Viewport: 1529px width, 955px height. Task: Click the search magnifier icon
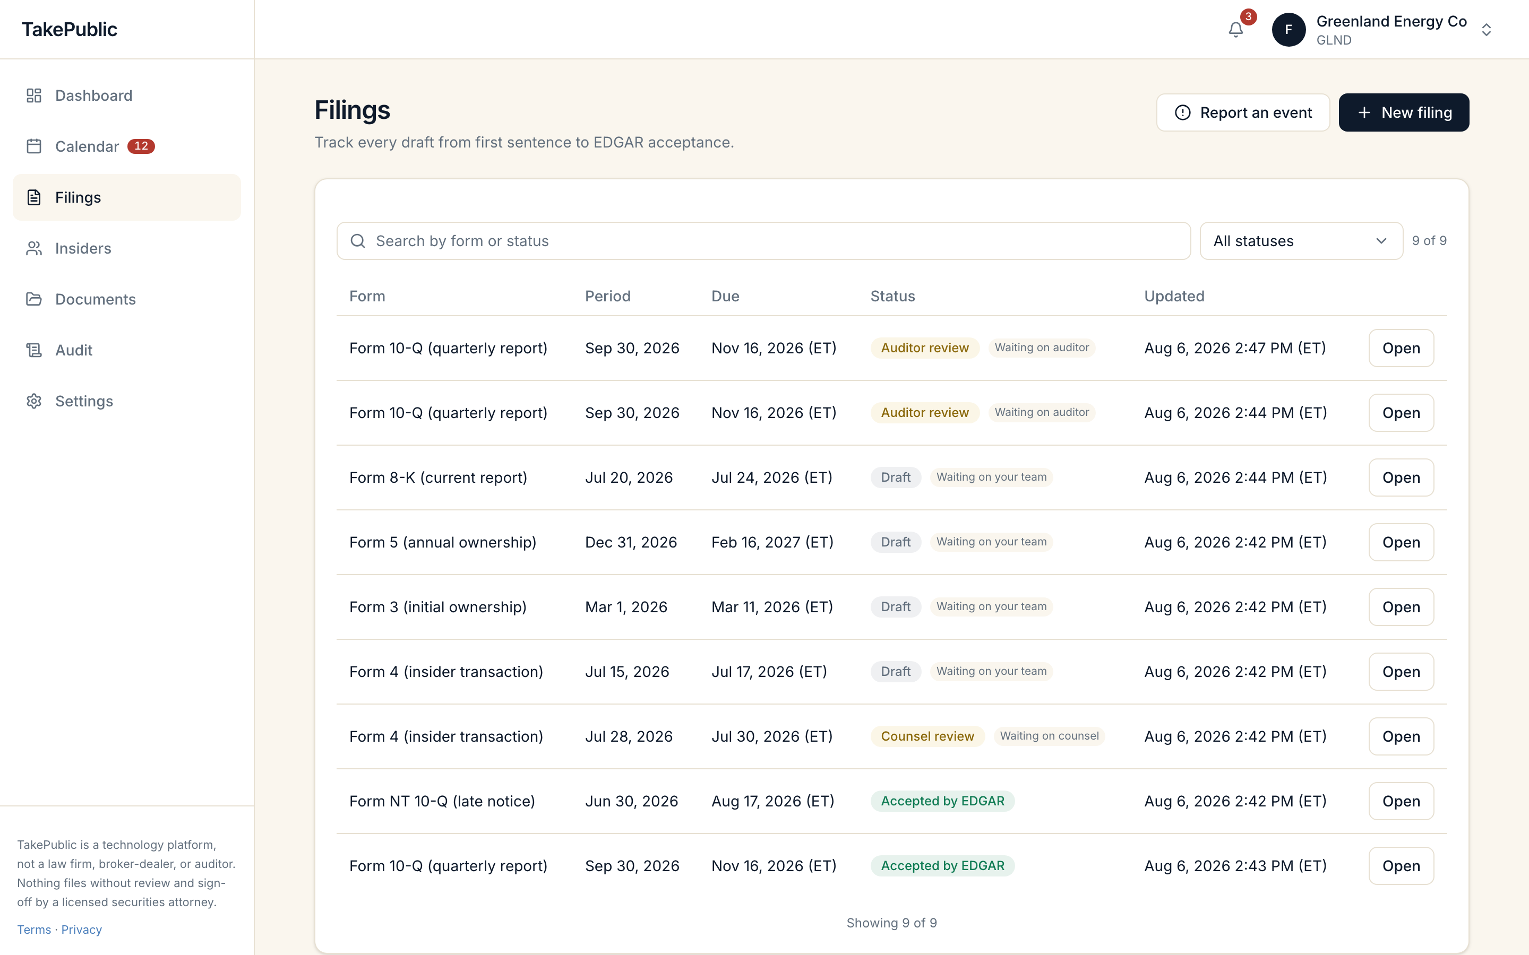point(358,241)
